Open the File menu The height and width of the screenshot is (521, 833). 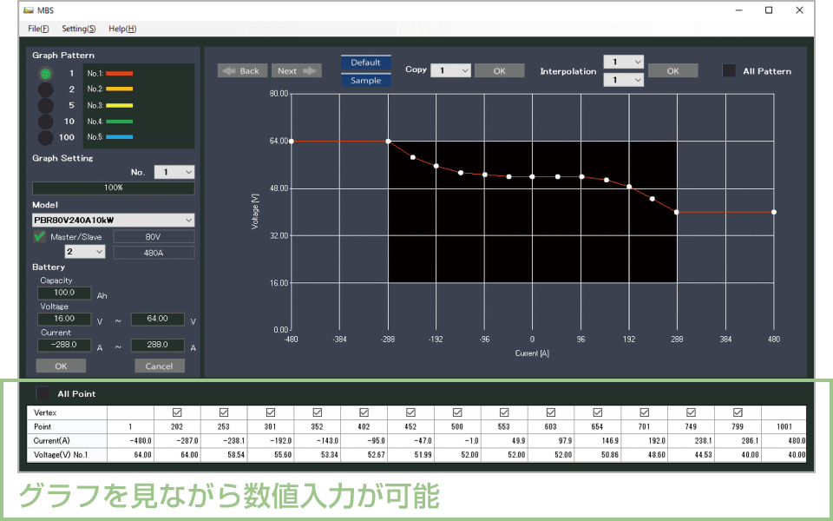[38, 29]
